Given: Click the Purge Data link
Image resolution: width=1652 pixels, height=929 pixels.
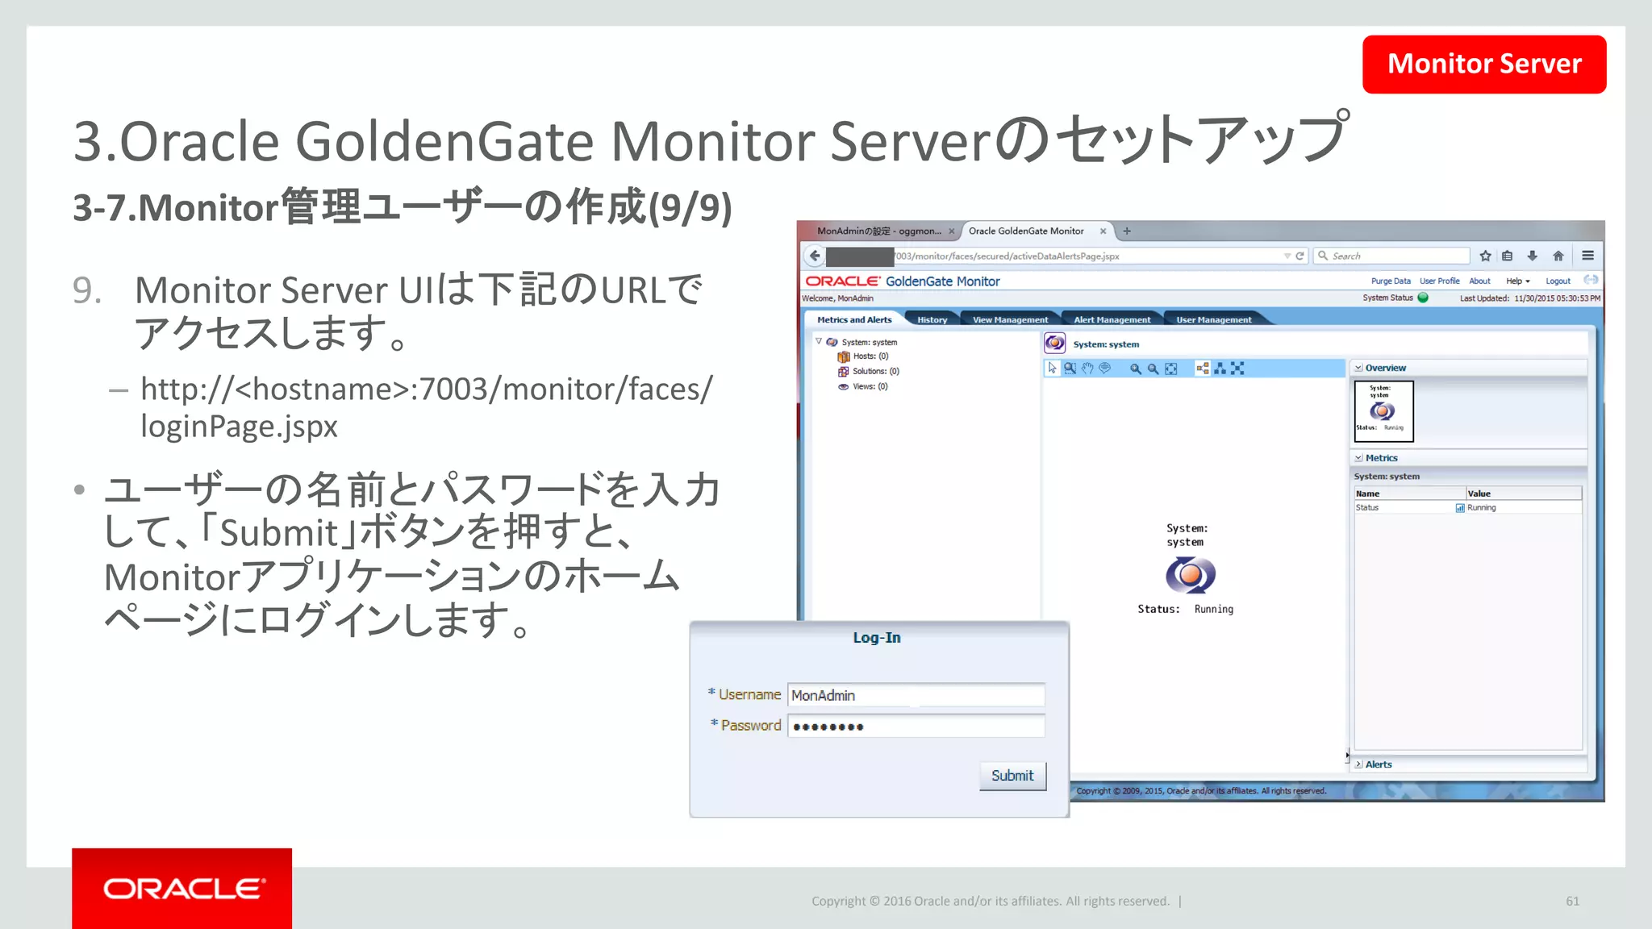Looking at the screenshot, I should (x=1391, y=281).
